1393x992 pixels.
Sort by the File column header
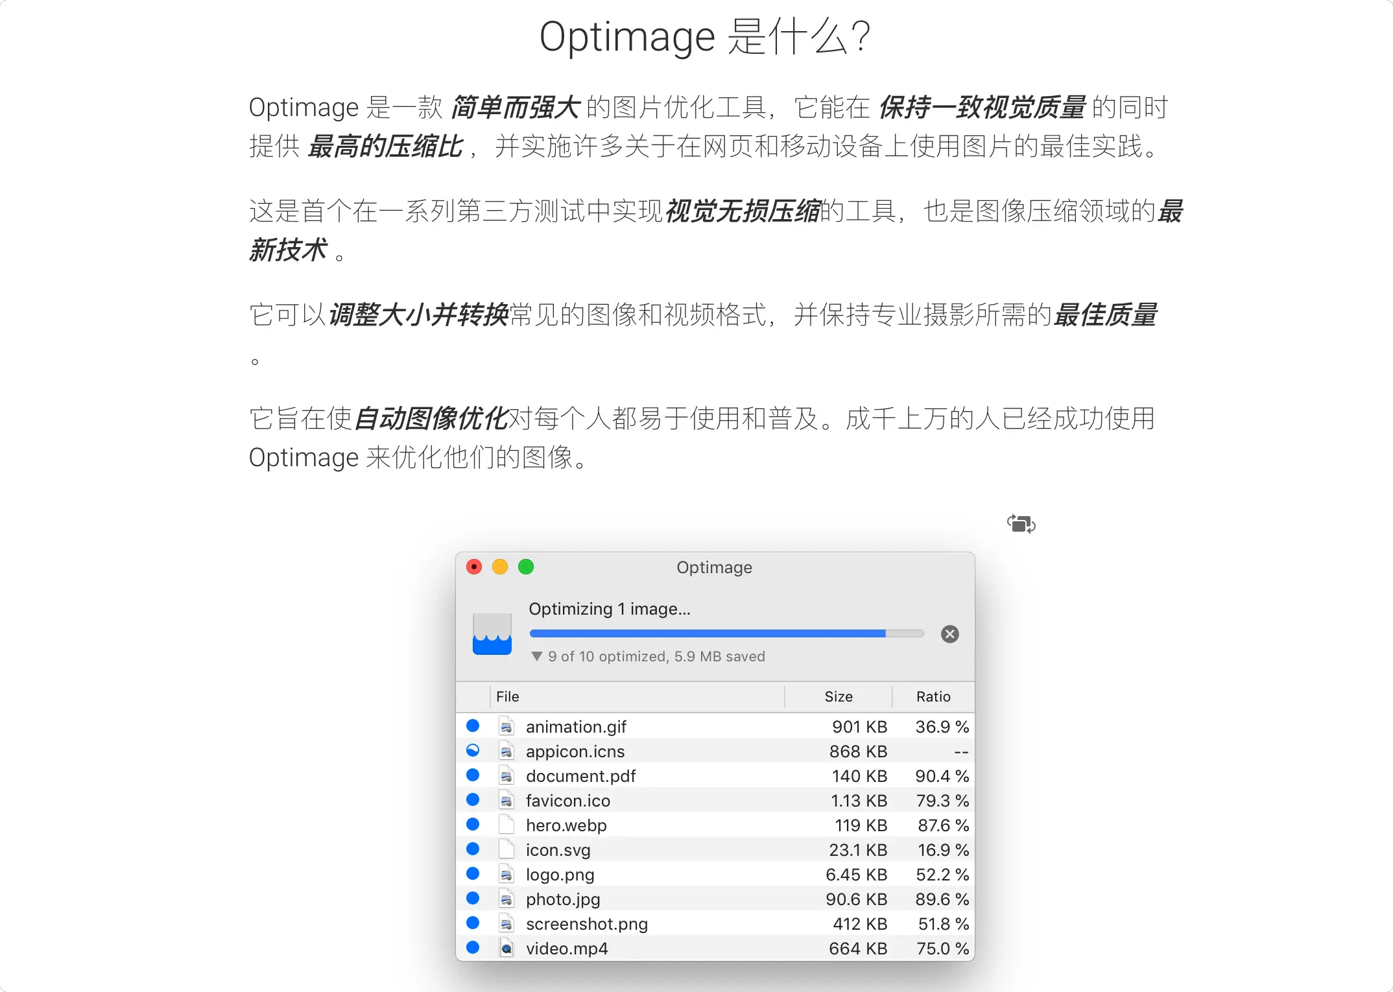(508, 696)
